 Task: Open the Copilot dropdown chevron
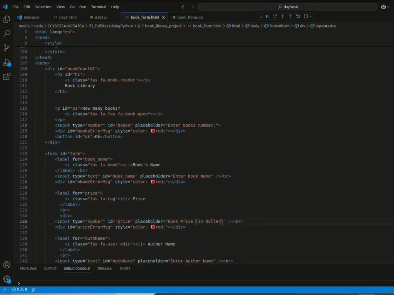pyautogui.click(x=388, y=7)
